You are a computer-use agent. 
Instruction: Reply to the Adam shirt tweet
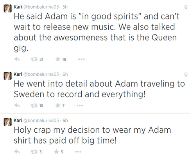point(17,152)
